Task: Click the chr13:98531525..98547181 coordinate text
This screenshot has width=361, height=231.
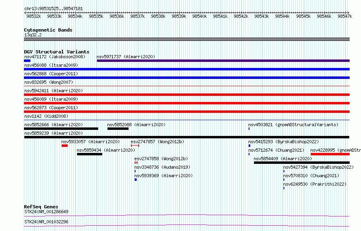Action: pyautogui.click(x=54, y=8)
